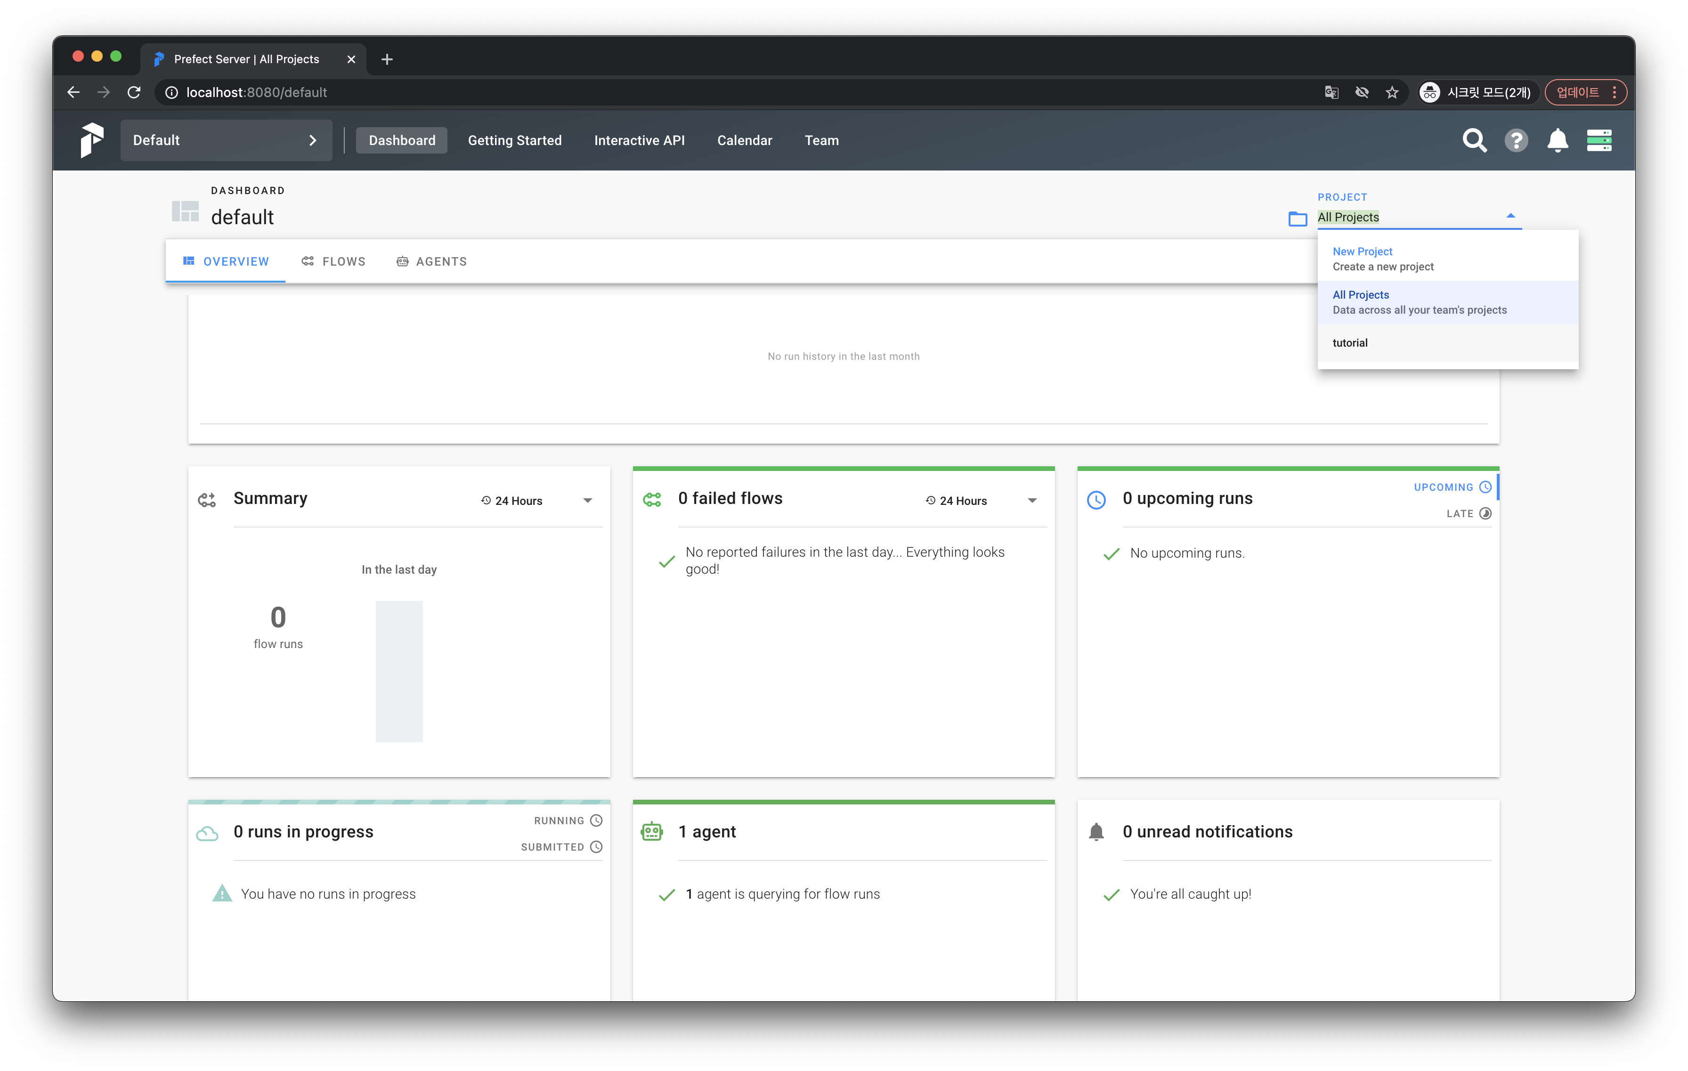The image size is (1688, 1071).
Task: Switch upcoming runs to Late
Action: point(1468,514)
